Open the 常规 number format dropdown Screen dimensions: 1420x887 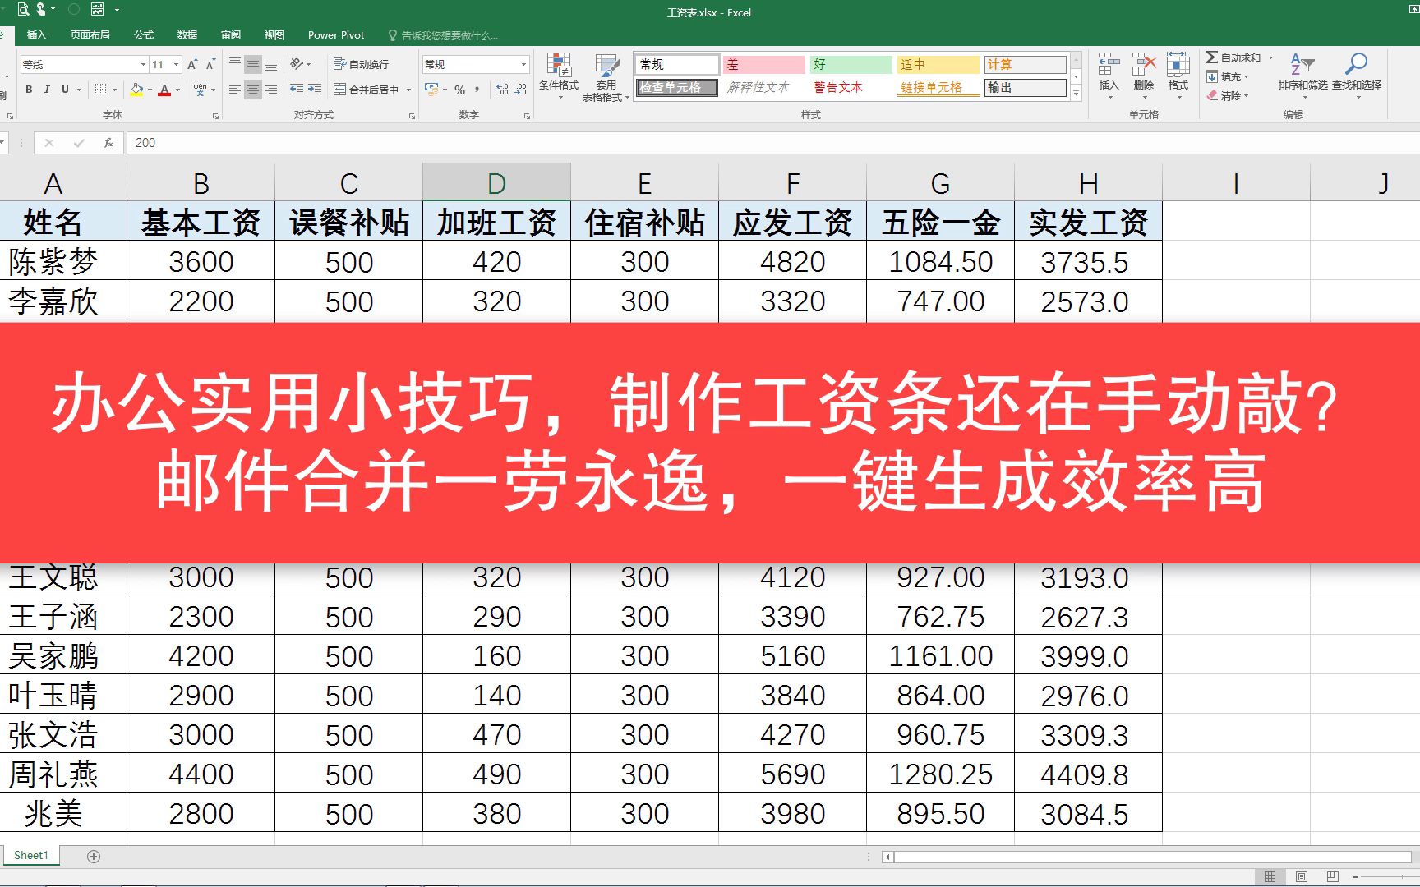(x=523, y=64)
